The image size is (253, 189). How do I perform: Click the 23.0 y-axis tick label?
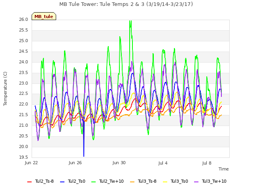coord(24,83)
